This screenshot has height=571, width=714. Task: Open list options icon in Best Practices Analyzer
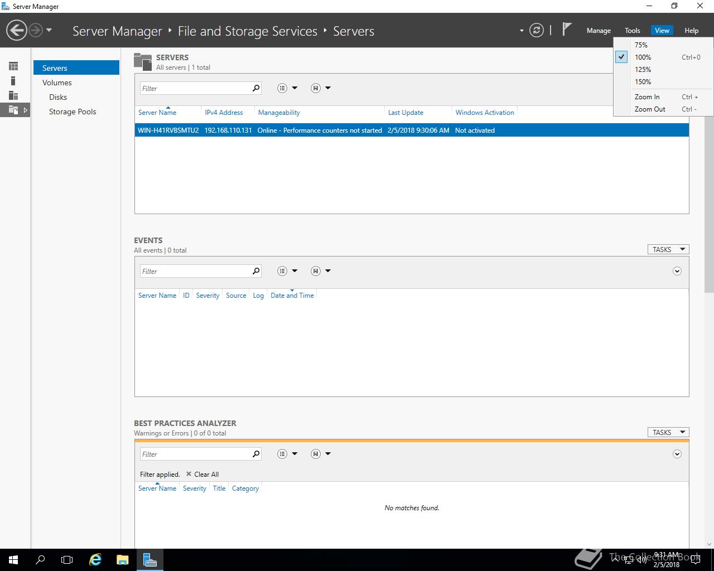282,454
